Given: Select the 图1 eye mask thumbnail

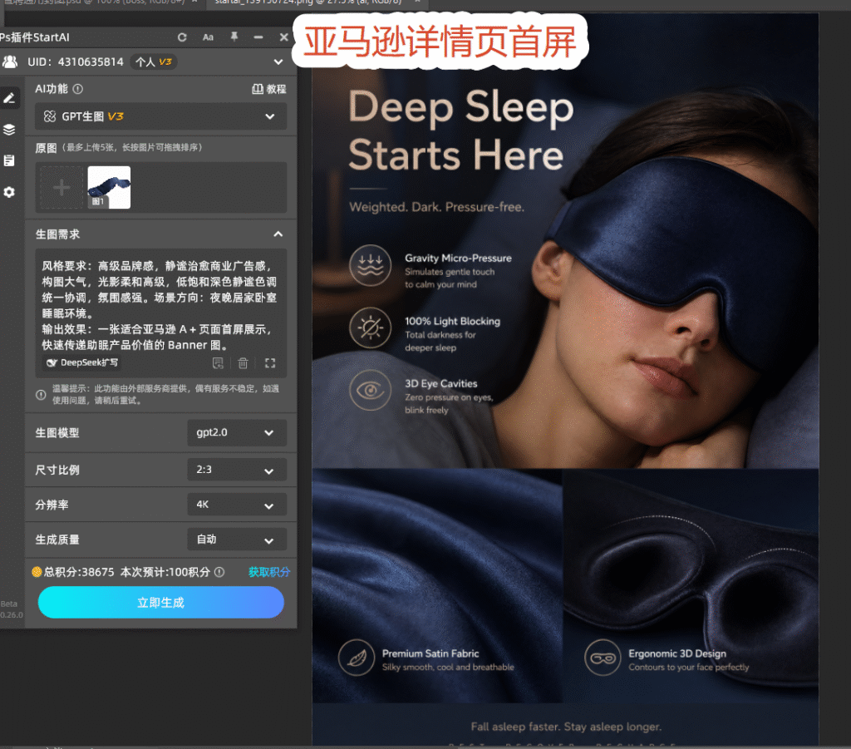Looking at the screenshot, I should coord(109,187).
